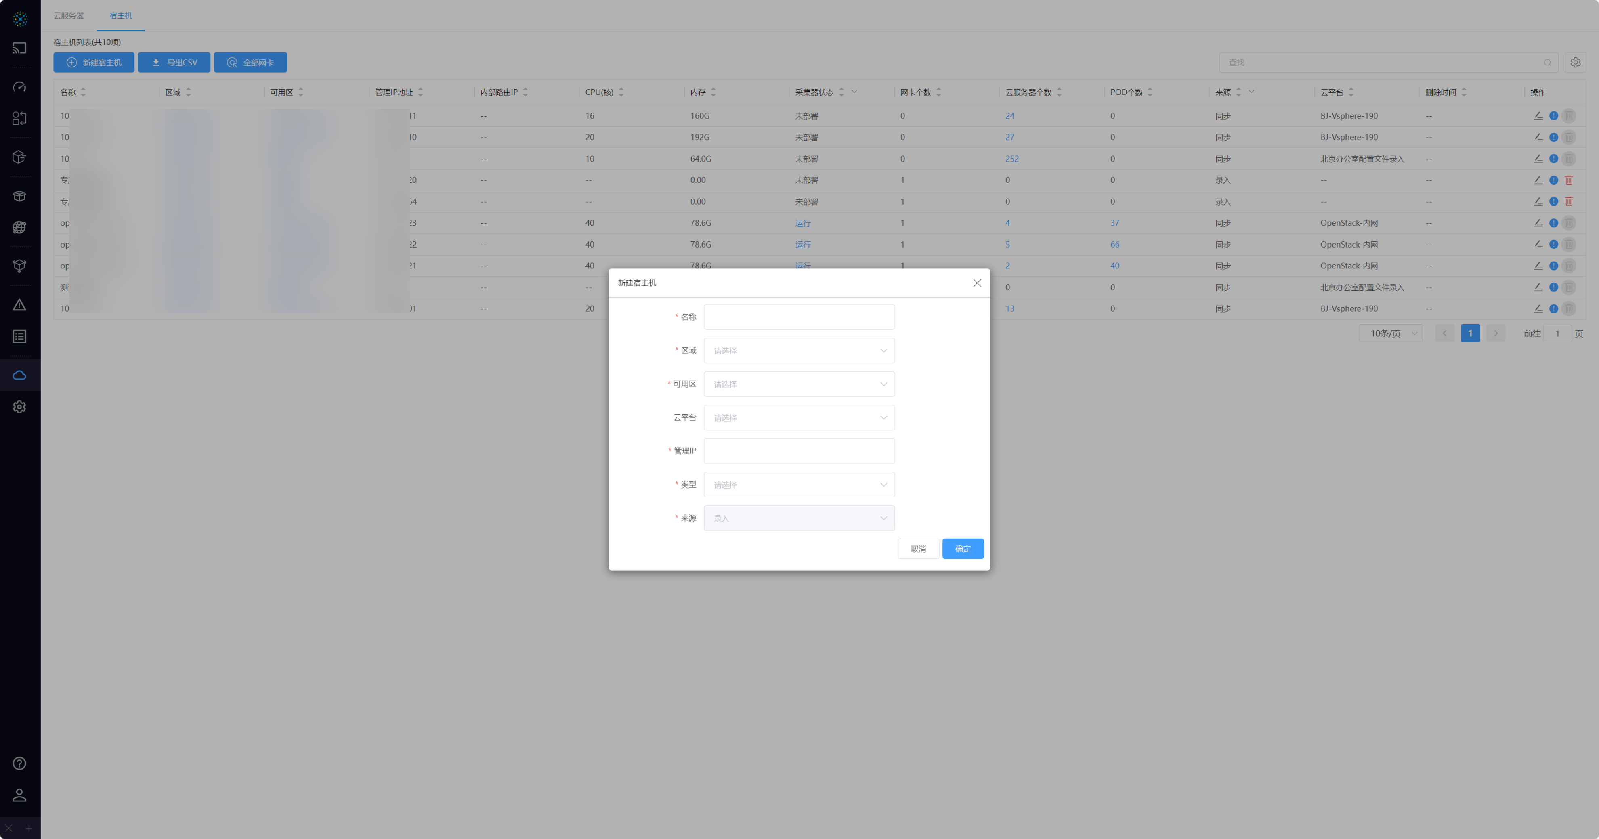
Task: Switch to the 云服务器 tab
Action: 68,15
